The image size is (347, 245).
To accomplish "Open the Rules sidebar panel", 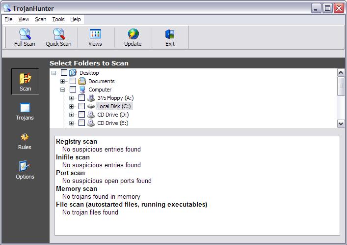I will [x=25, y=141].
